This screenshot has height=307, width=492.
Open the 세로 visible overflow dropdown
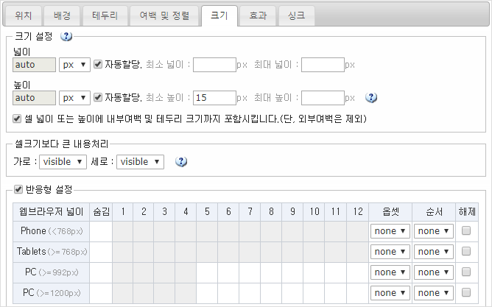tap(141, 162)
